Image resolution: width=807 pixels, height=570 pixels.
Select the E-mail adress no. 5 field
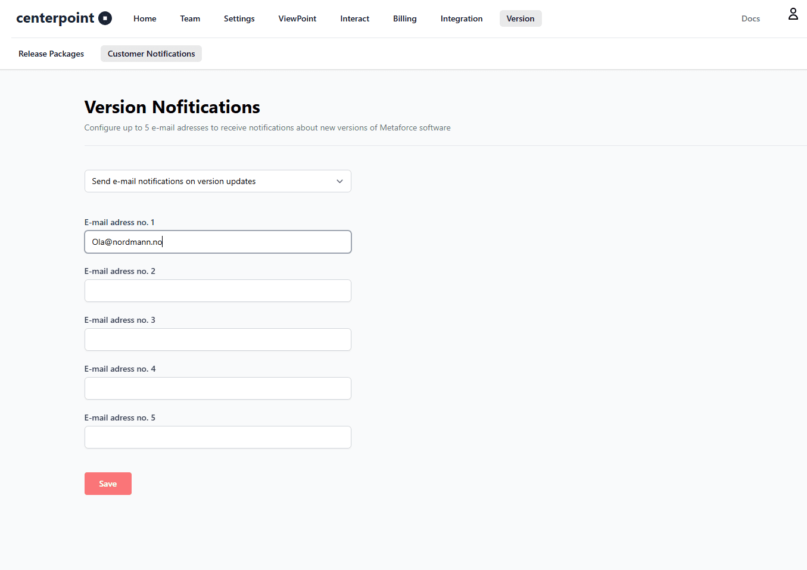tap(217, 437)
